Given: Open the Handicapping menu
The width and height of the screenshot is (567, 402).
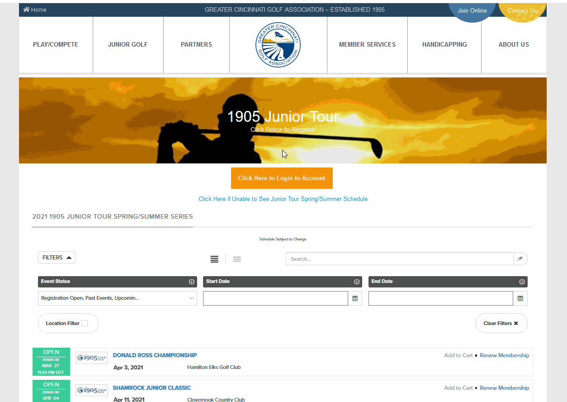Looking at the screenshot, I should tap(444, 45).
